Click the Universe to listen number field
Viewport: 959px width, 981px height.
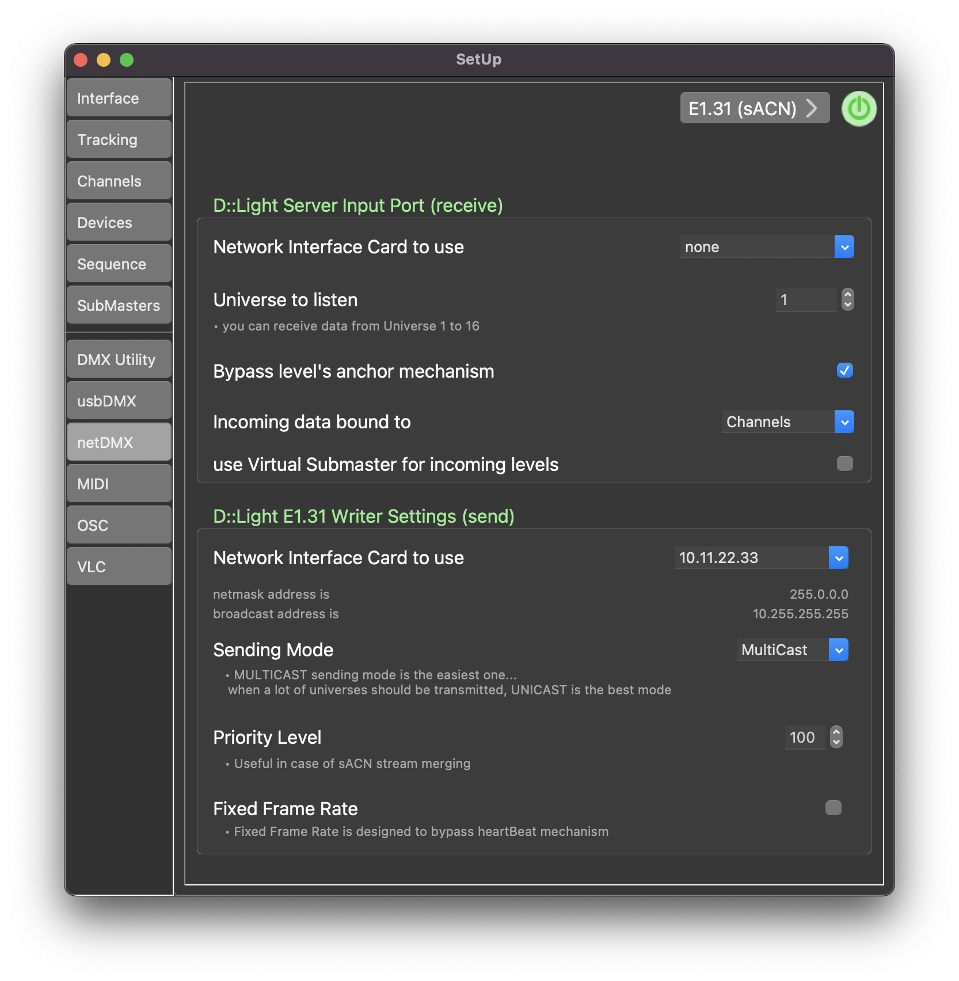(x=805, y=300)
